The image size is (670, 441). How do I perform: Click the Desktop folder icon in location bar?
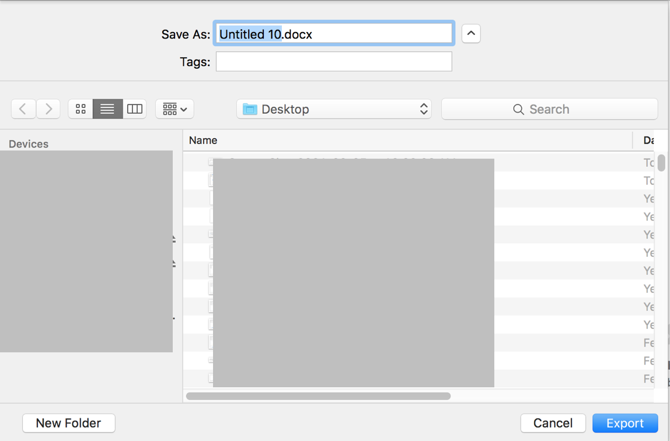pyautogui.click(x=250, y=108)
